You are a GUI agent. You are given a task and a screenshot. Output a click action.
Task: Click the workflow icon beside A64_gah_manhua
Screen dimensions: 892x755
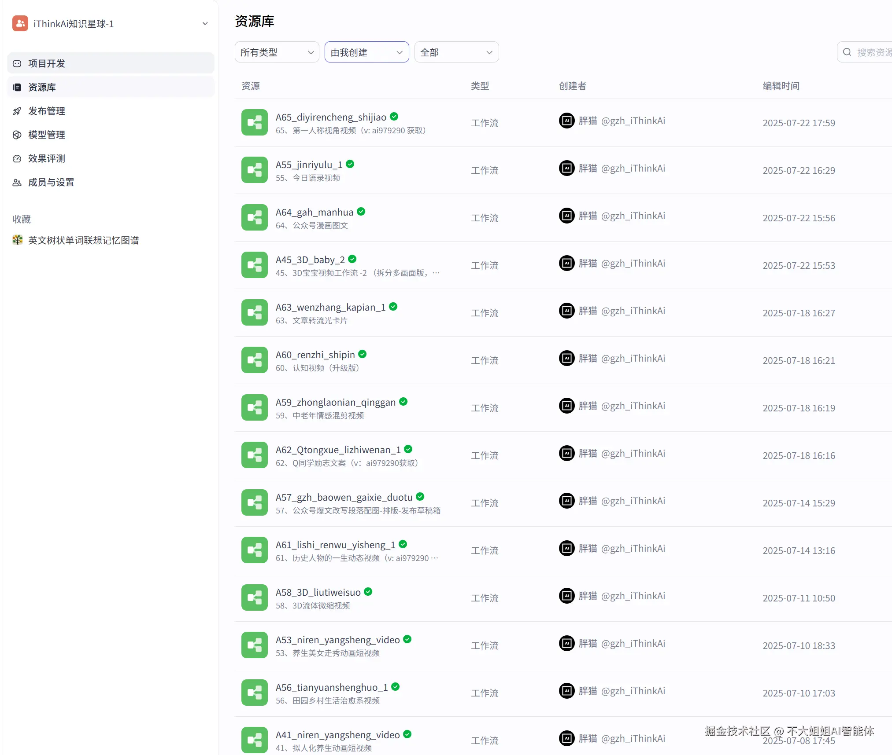(x=254, y=217)
